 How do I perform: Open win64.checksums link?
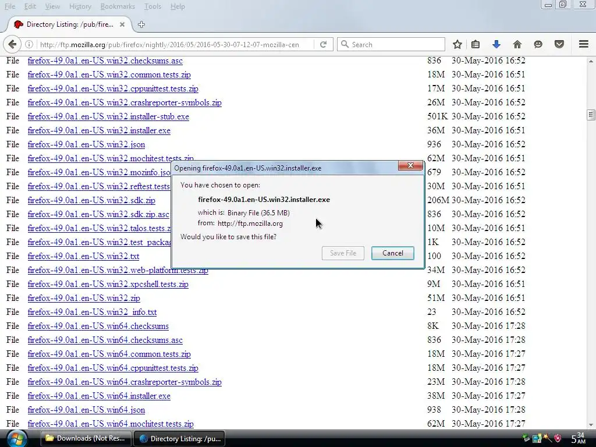pos(98,326)
